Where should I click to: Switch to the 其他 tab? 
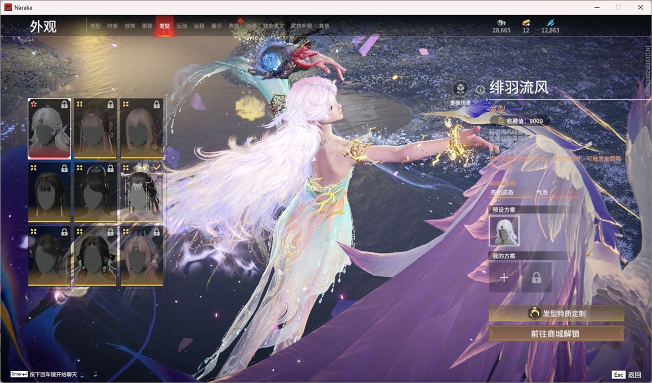point(324,26)
